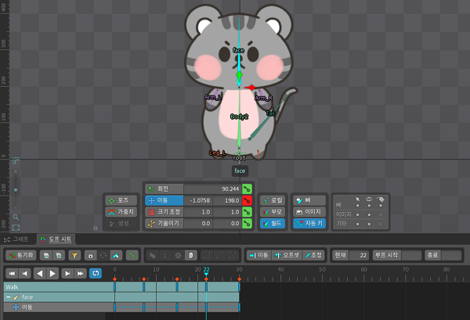Toggle 뼈 row name-label dot under tag column
Image resolution: width=470 pixels, height=320 pixels.
point(381,205)
